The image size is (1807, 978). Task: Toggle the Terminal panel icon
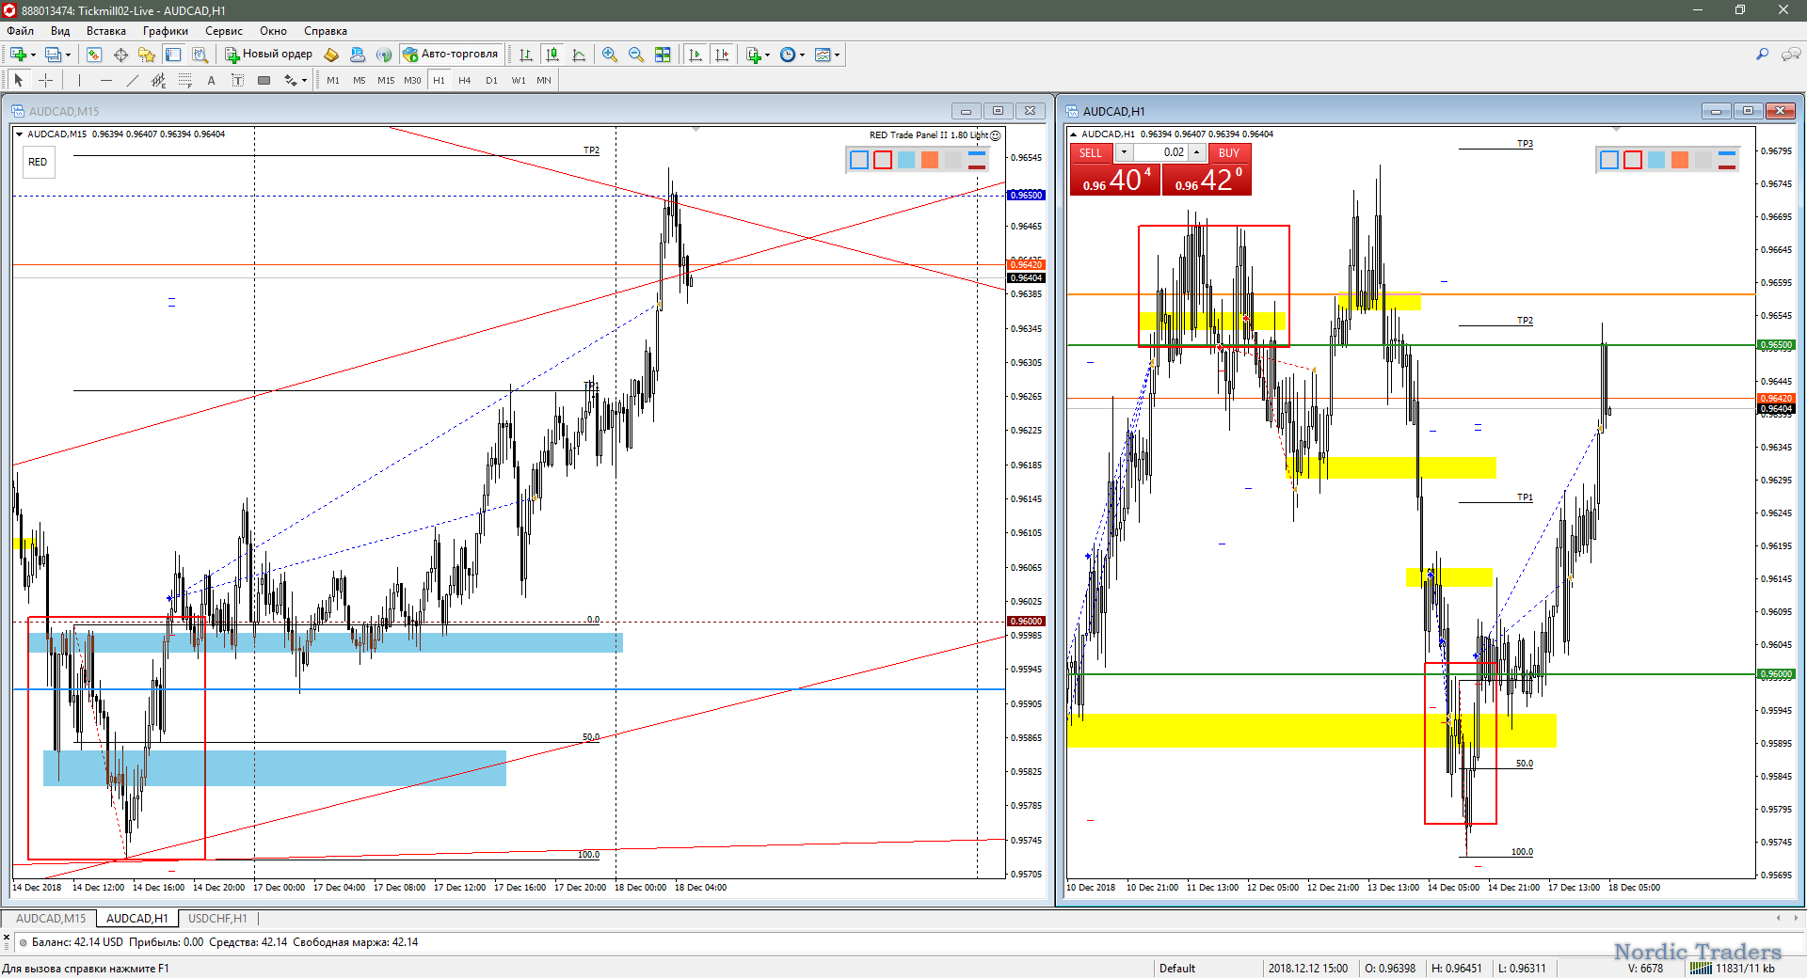coord(173,55)
